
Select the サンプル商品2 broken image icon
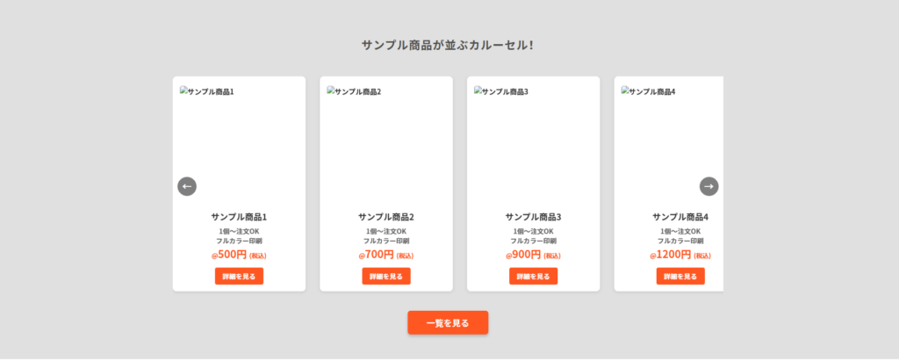[x=331, y=90]
